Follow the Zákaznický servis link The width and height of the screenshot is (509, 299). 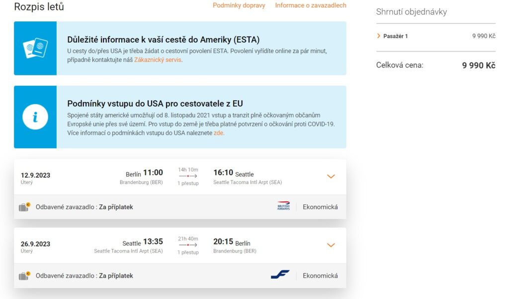[158, 60]
